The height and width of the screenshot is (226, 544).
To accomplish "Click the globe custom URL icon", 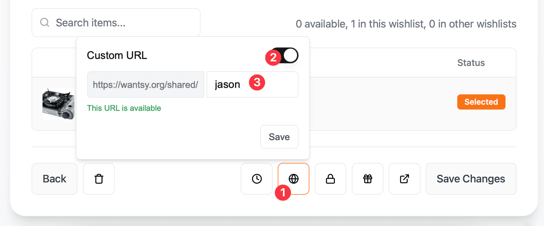I will pyautogui.click(x=294, y=178).
